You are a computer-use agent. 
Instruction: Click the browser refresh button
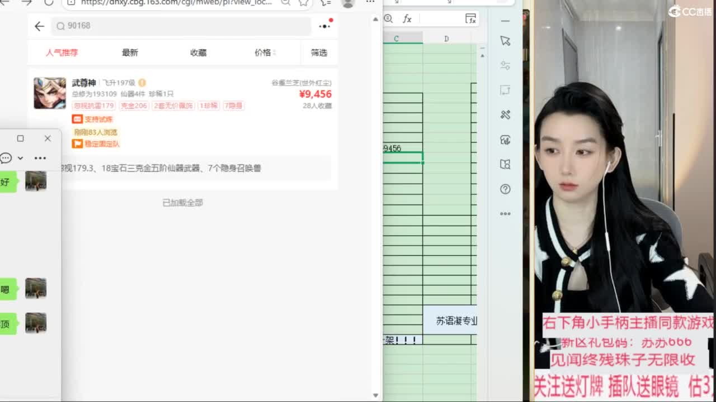click(x=49, y=2)
